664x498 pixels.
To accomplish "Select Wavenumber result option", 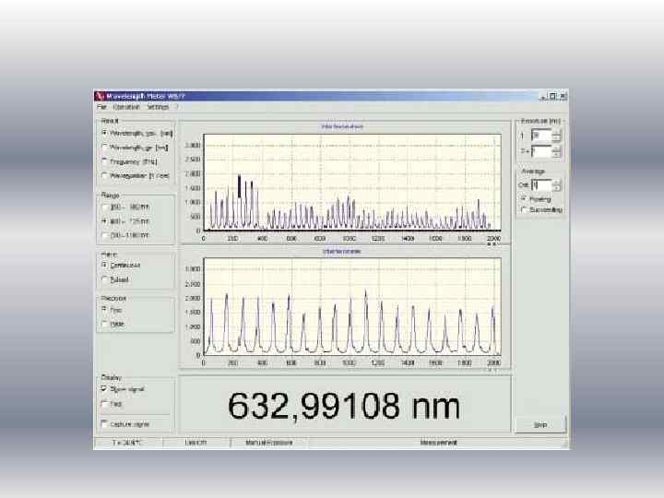I will 104,173.
